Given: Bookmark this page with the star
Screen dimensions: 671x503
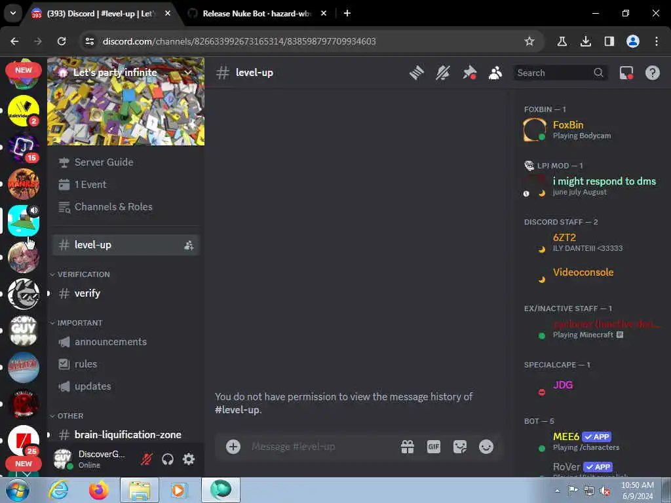Looking at the screenshot, I should [x=529, y=41].
